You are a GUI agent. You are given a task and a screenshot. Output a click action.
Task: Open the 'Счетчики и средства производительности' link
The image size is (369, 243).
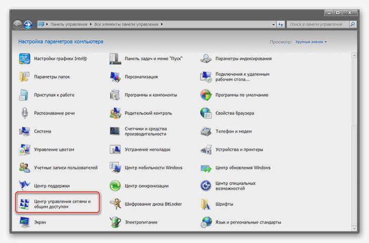(145, 131)
